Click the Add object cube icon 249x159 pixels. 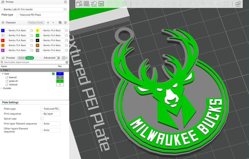79,4
